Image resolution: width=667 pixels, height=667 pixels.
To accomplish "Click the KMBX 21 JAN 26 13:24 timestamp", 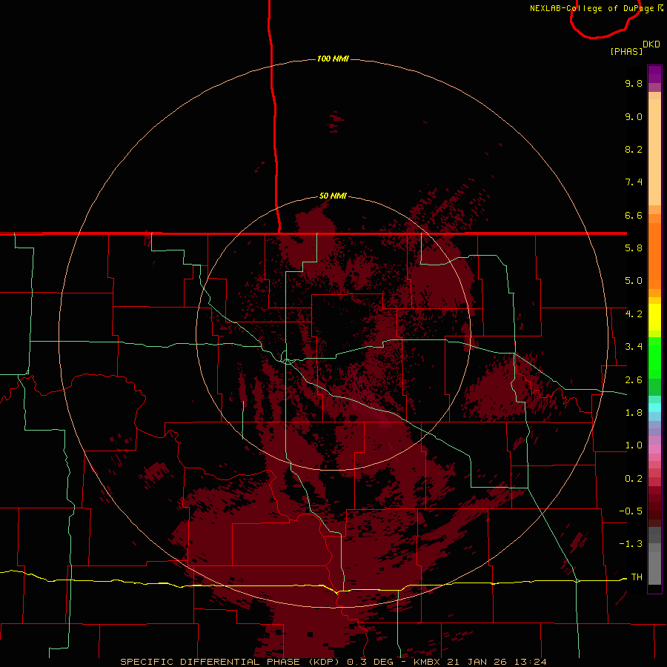I will [x=479, y=662].
